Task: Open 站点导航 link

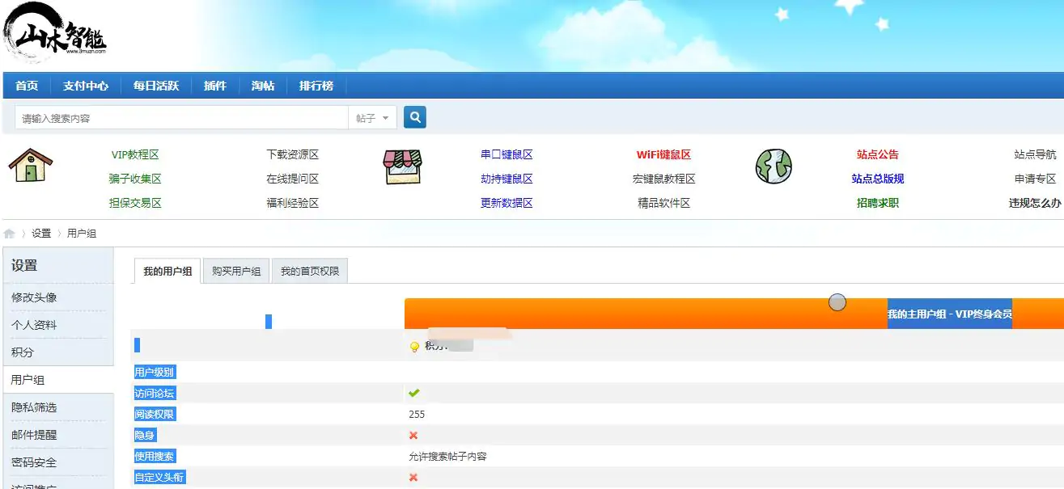Action: (1035, 154)
